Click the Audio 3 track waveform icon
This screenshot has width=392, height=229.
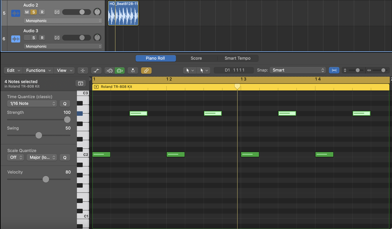(x=16, y=39)
